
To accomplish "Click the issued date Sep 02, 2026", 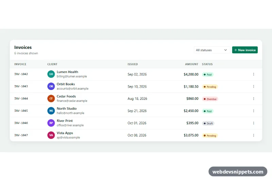I will pyautogui.click(x=137, y=74).
